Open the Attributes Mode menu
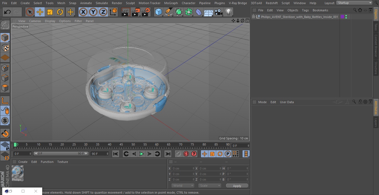This screenshot has width=379, height=195. (x=262, y=102)
